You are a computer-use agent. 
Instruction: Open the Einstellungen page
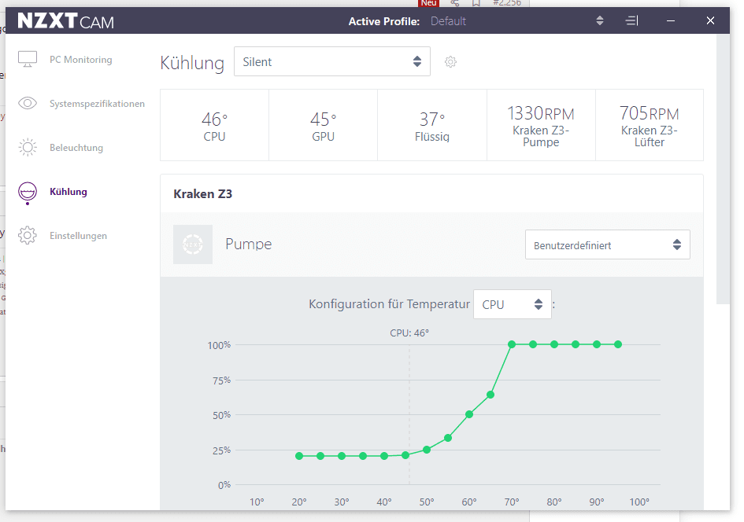[x=78, y=236]
